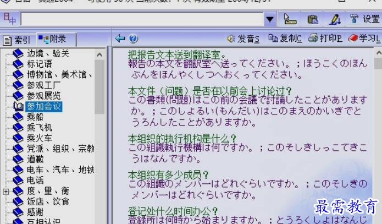Open the search history dropdown arrow

(x=270, y=19)
